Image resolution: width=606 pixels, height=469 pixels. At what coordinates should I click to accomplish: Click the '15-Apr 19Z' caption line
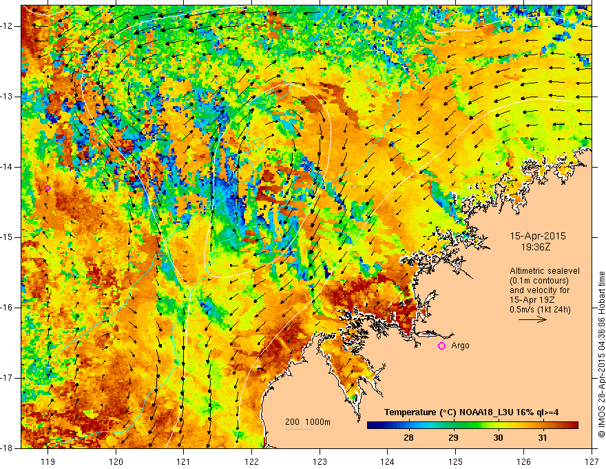[x=533, y=300]
